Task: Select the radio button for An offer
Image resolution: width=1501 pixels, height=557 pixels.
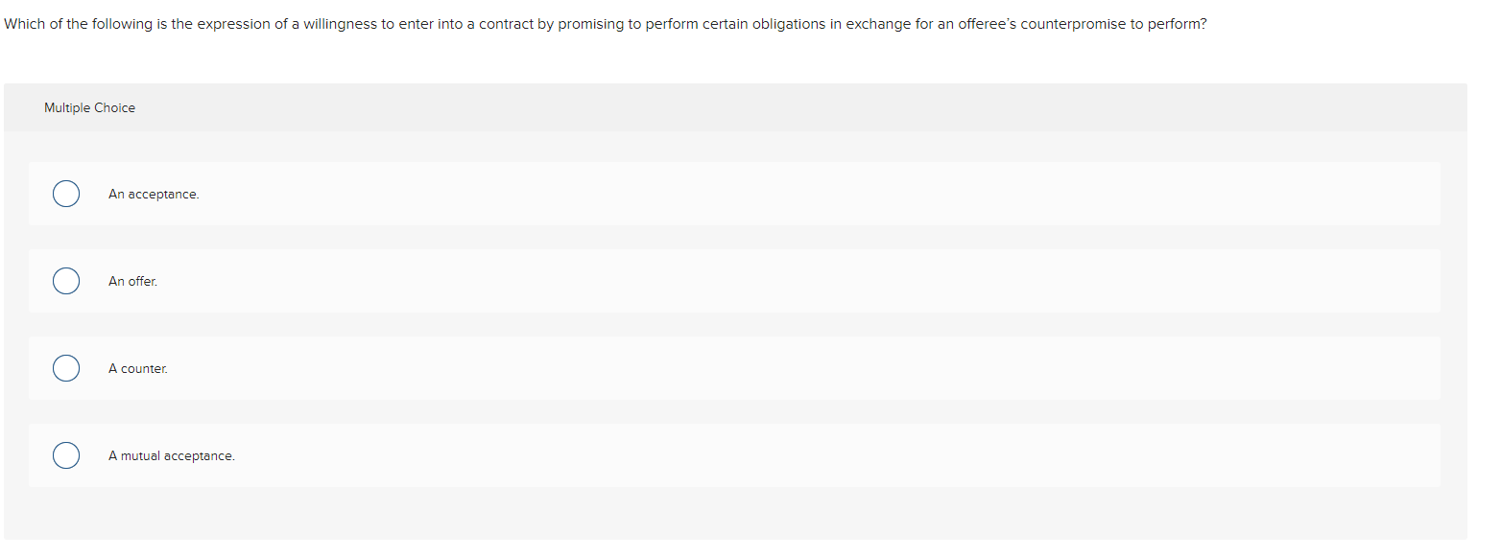Action: tap(65, 281)
